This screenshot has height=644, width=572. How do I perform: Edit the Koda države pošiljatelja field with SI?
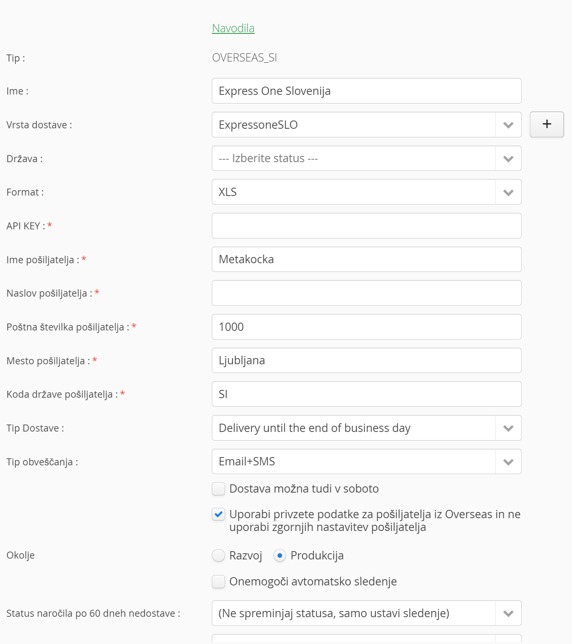point(366,394)
